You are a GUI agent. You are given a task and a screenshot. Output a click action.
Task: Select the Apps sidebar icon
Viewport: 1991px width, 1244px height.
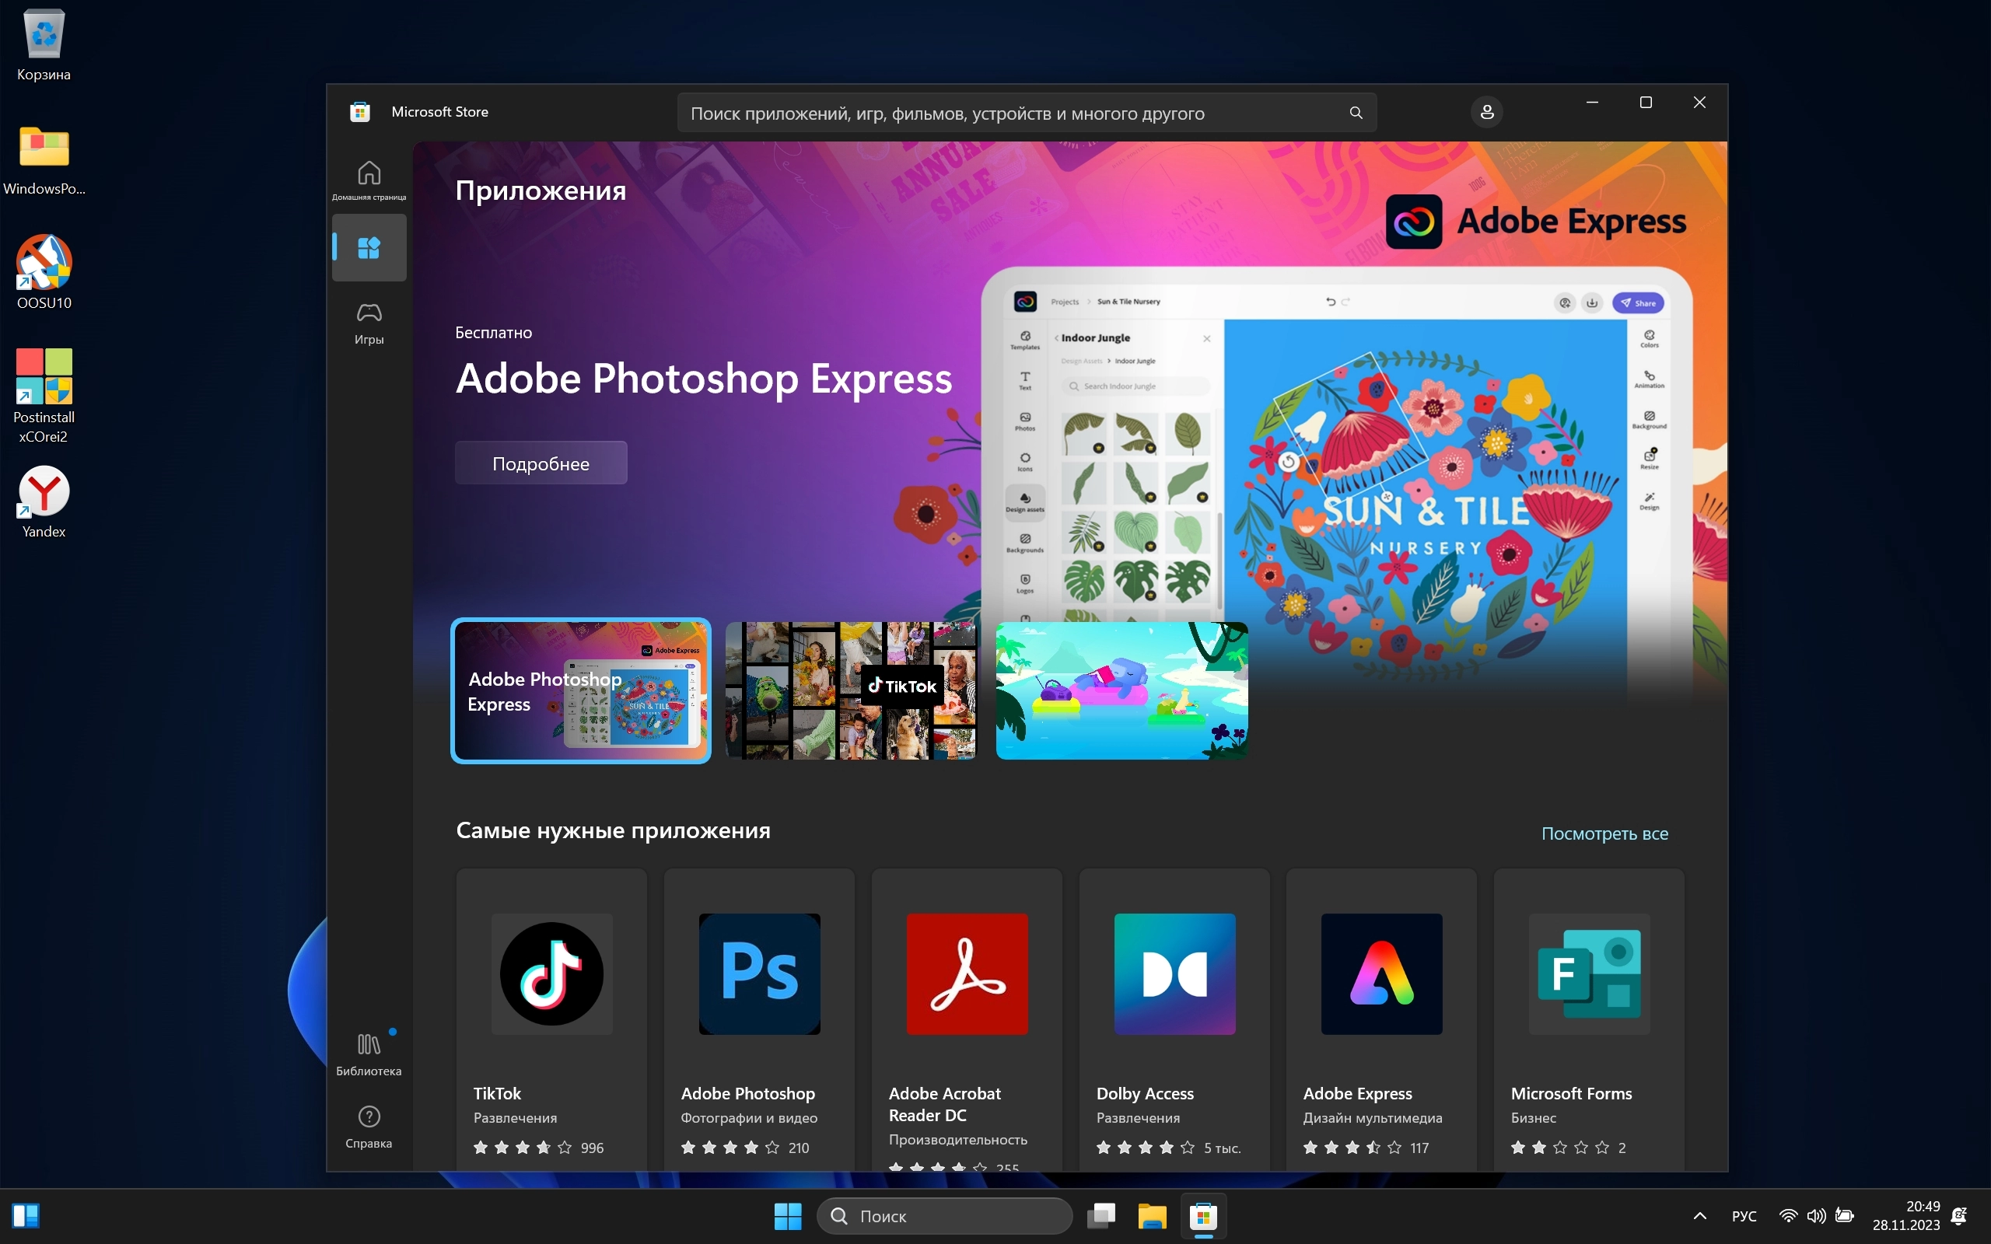click(x=369, y=248)
